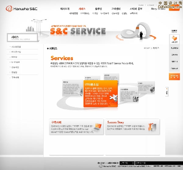The width and height of the screenshot is (183, 170).
Task: Click the gray 컨설팅 card on the right
Action: 146,87
